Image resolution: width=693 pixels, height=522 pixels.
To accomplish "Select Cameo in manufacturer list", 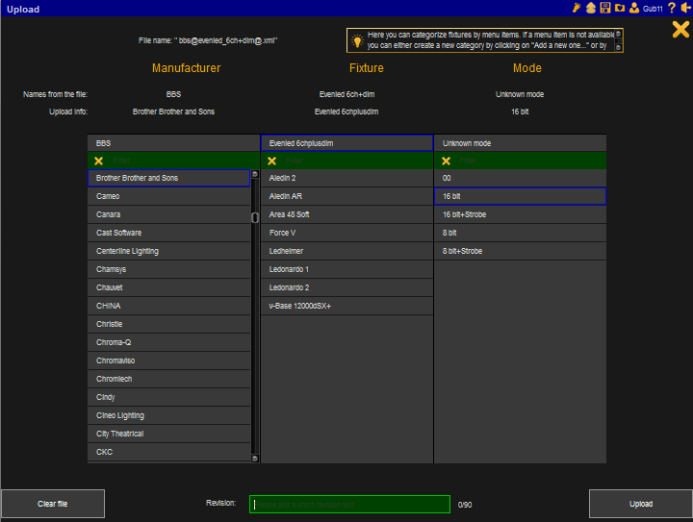I will (x=168, y=196).
